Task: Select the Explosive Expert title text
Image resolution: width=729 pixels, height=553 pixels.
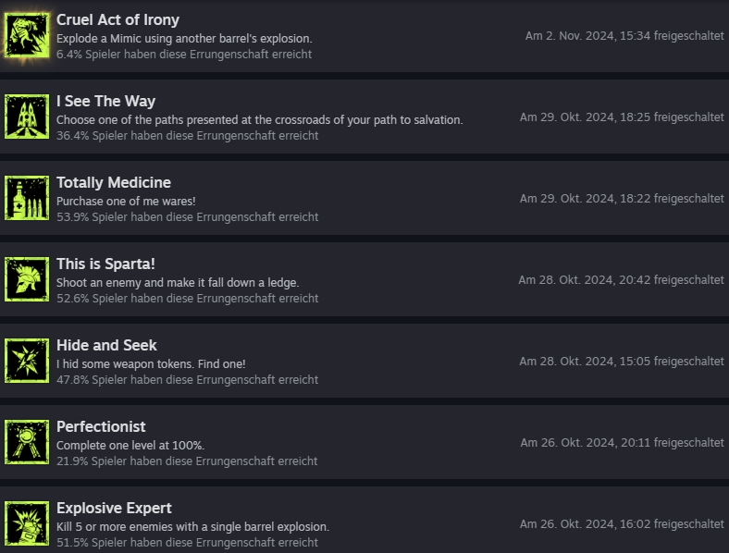Action: pyautogui.click(x=114, y=508)
